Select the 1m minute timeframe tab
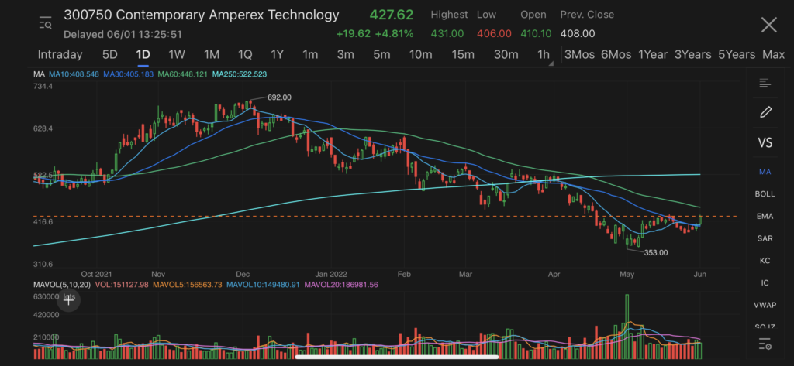This screenshot has width=794, height=366. pyautogui.click(x=310, y=55)
